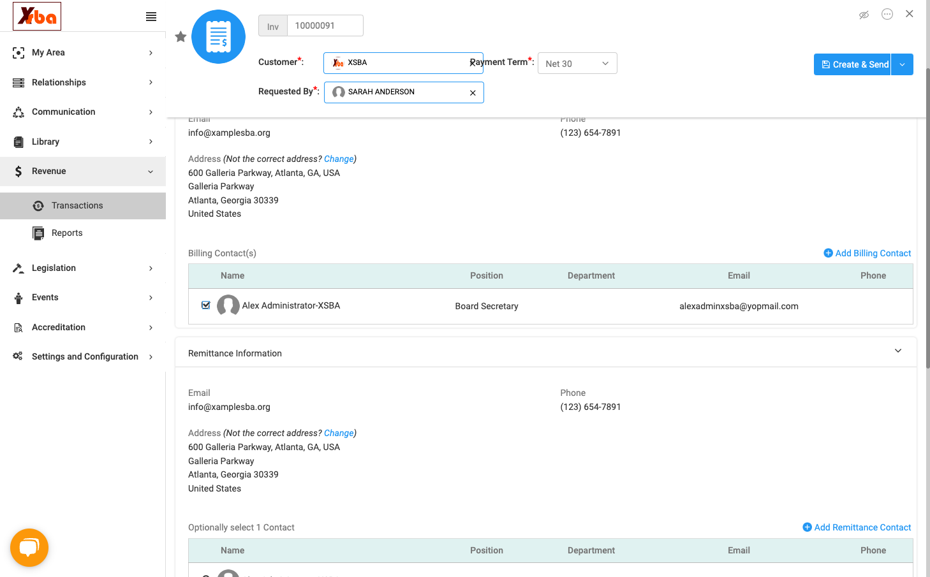This screenshot has height=577, width=930.
Task: Uncheck Alex Administrator-XSBA billing contact
Action: click(x=206, y=305)
